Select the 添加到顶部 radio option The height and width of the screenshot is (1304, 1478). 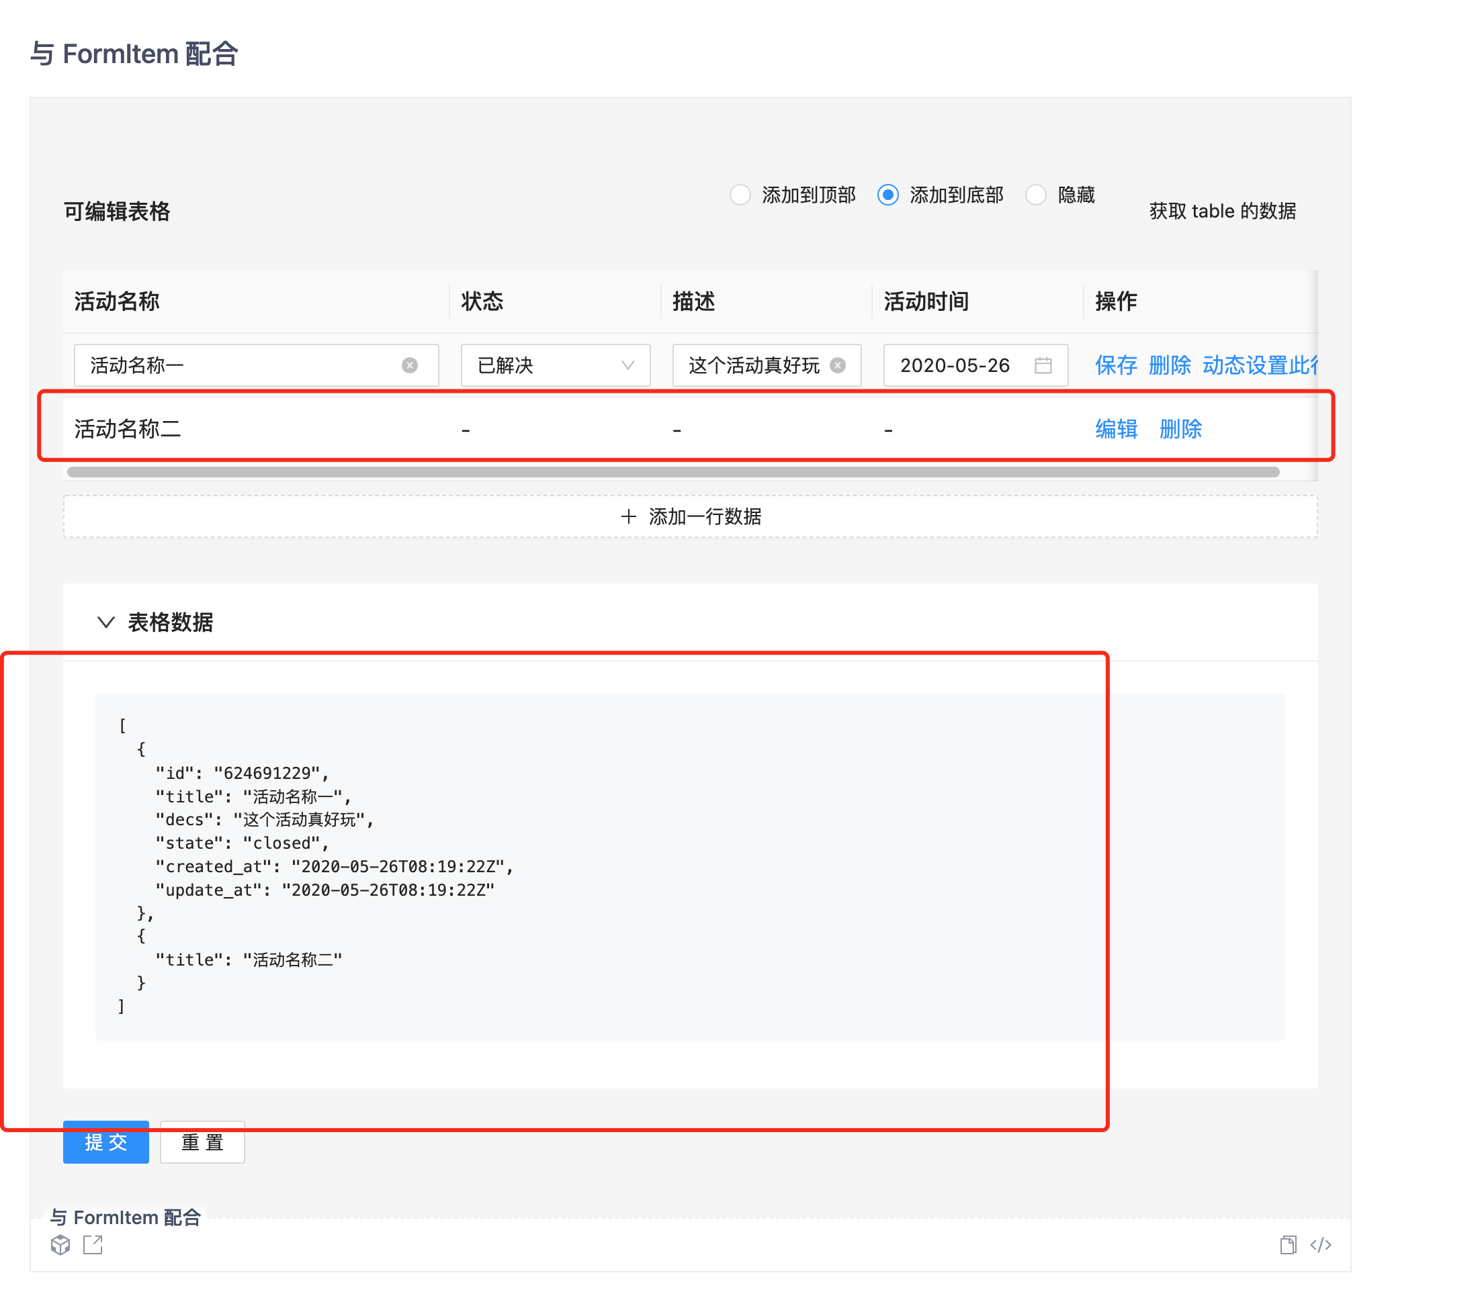click(740, 195)
